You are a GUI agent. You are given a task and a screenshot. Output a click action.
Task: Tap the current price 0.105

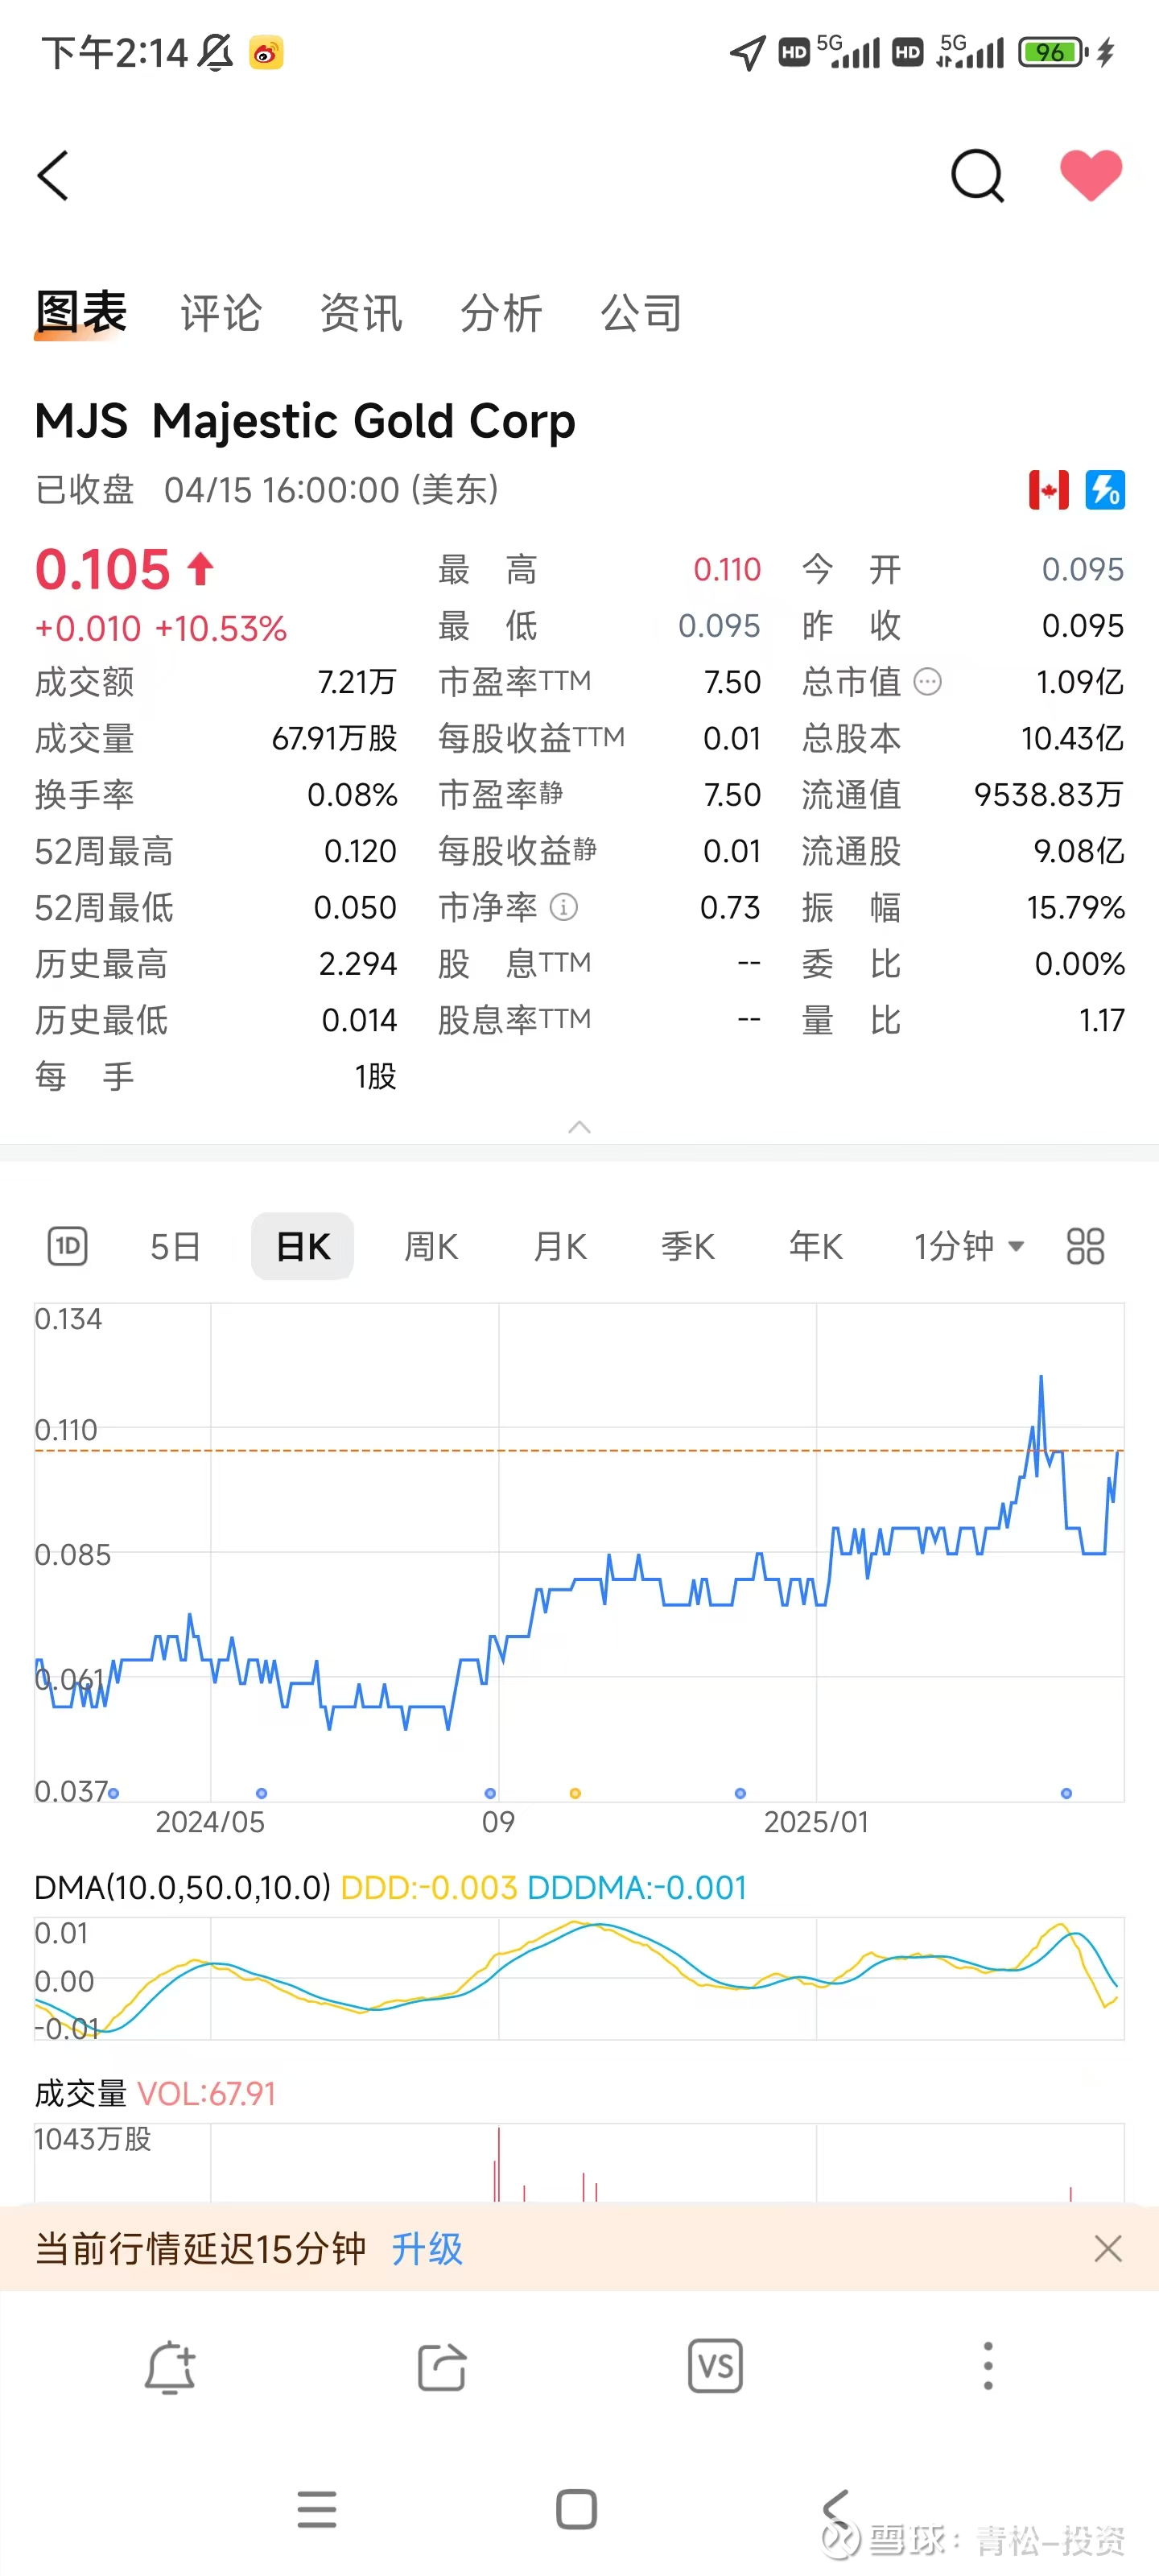103,570
